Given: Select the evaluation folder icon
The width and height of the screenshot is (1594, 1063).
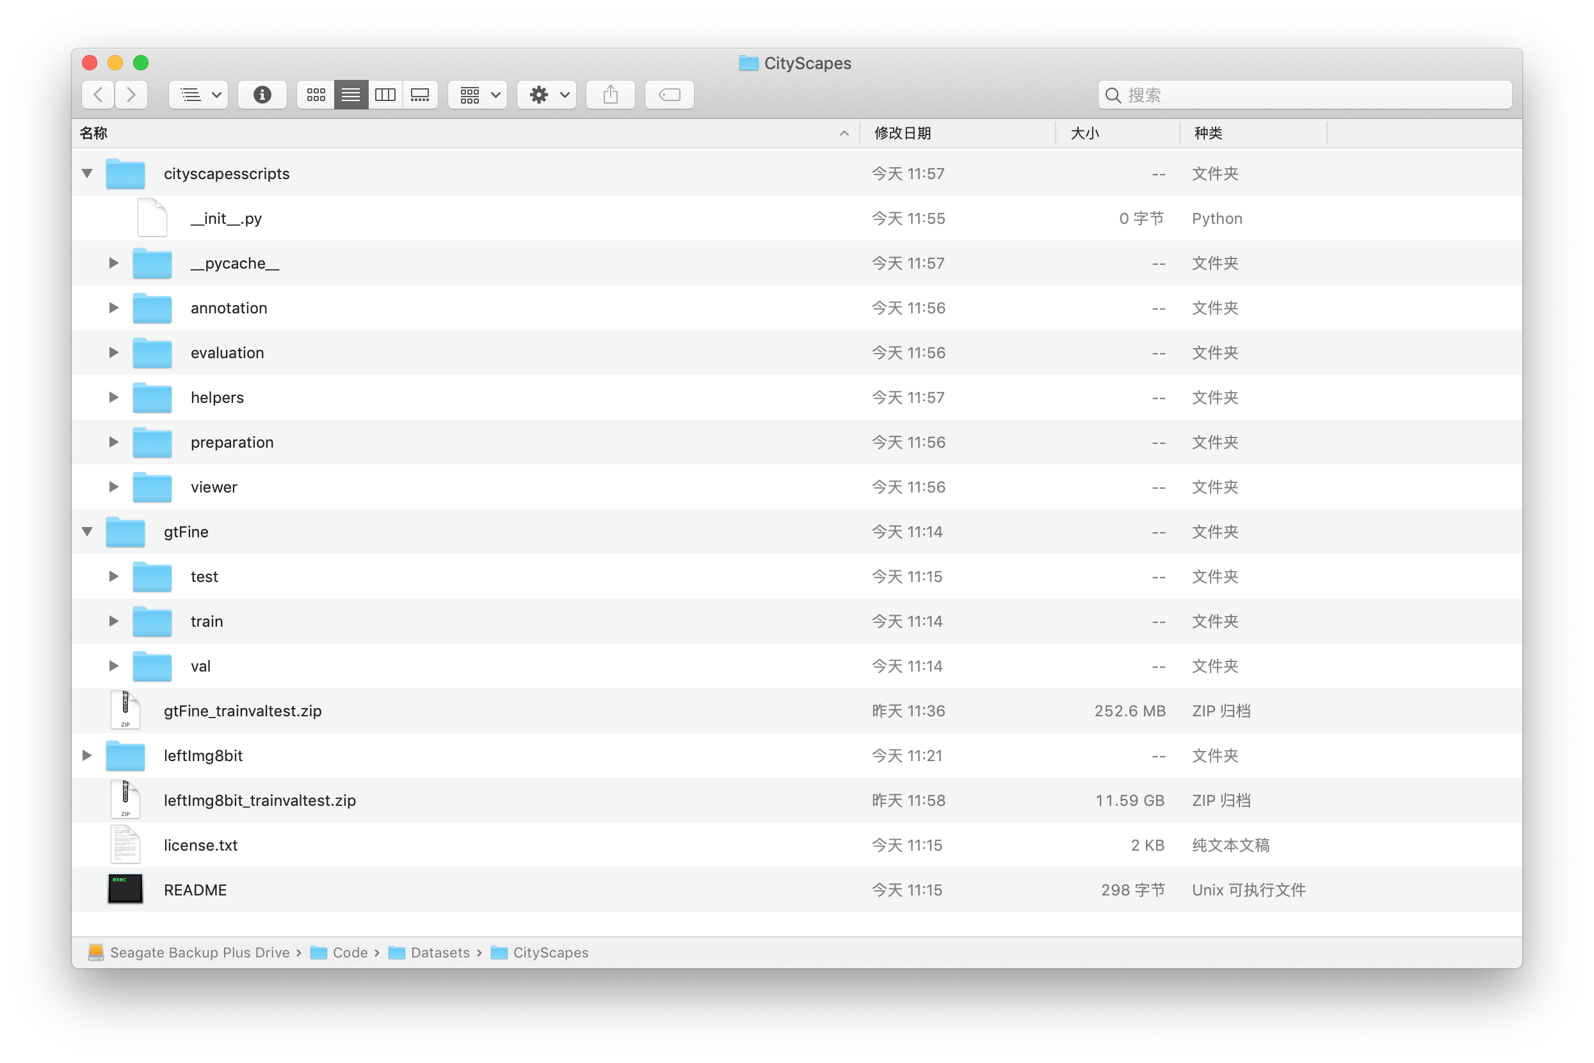Looking at the screenshot, I should click(x=152, y=352).
